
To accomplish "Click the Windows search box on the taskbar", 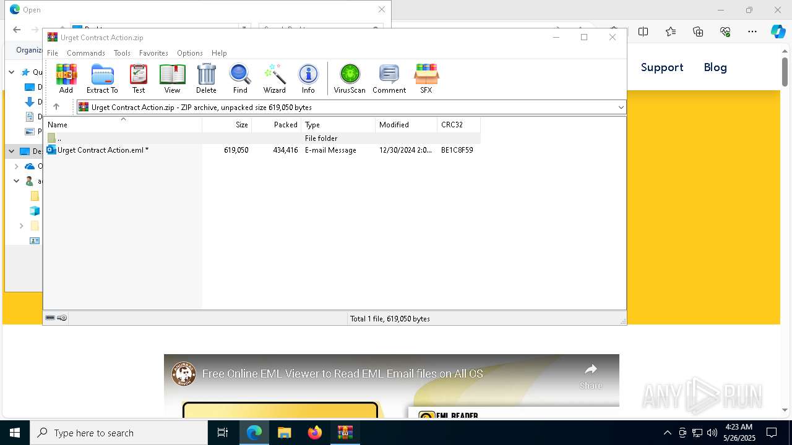I will 119,433.
